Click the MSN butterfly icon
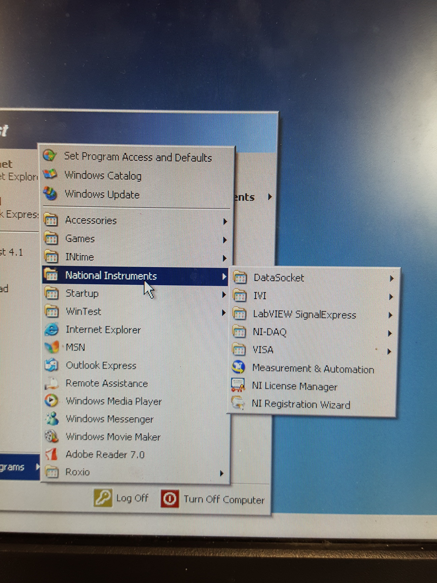437x583 pixels. (51, 347)
